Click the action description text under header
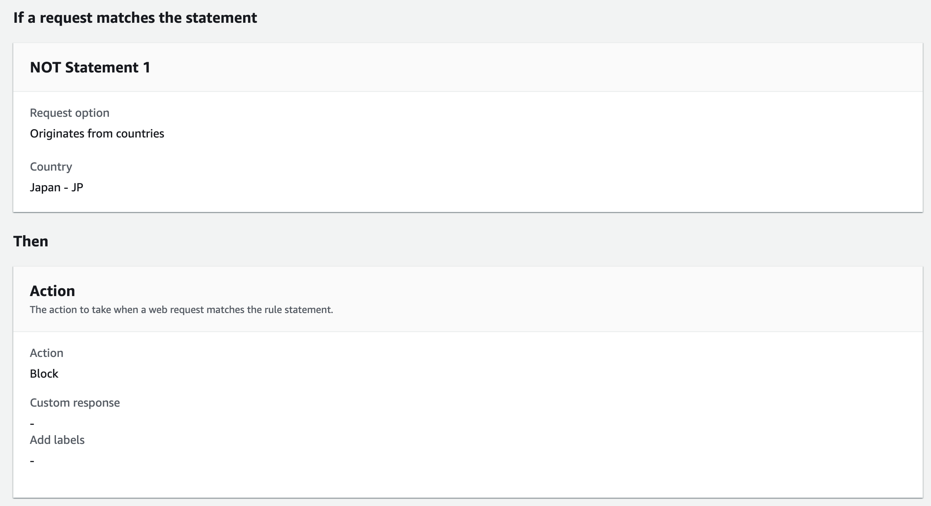This screenshot has width=931, height=506. click(181, 310)
